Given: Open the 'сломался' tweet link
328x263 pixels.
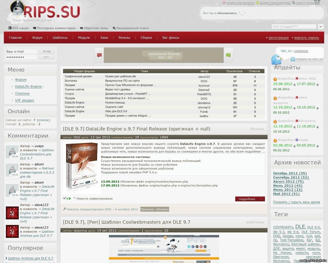Looking at the screenshot, I should [301, 51].
